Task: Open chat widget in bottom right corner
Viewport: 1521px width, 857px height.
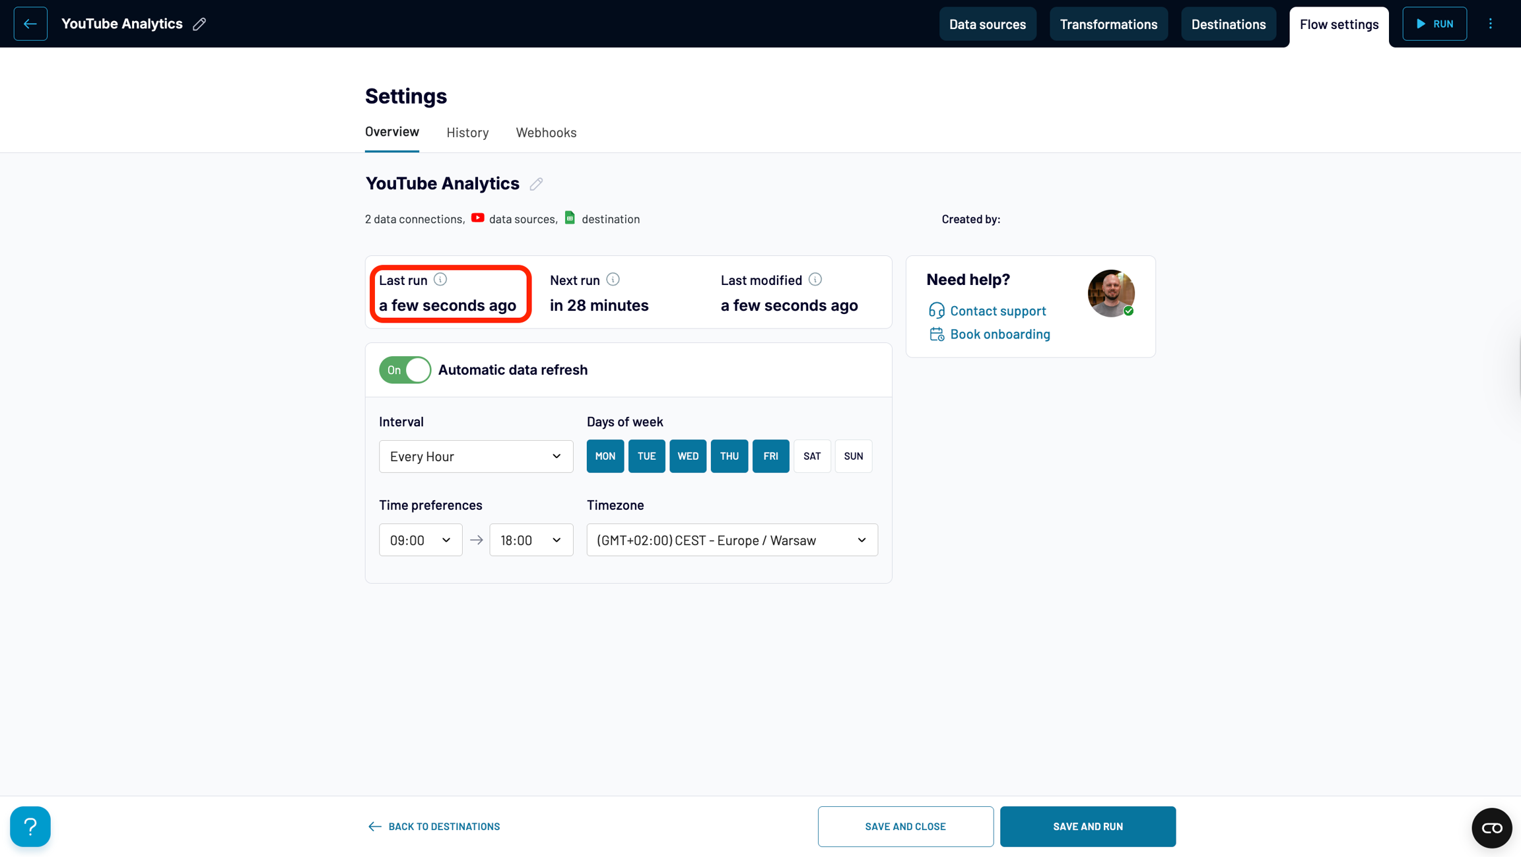Action: [x=1491, y=827]
